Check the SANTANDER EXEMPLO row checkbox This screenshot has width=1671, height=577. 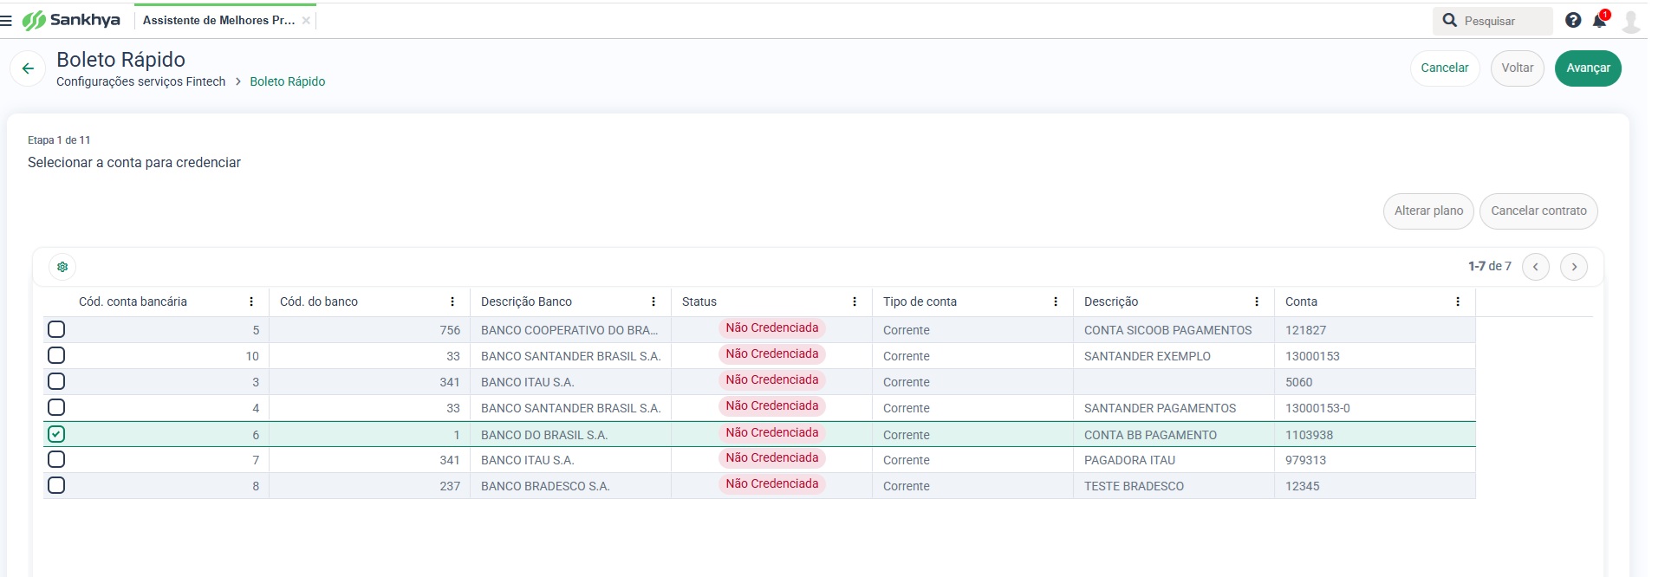click(56, 355)
